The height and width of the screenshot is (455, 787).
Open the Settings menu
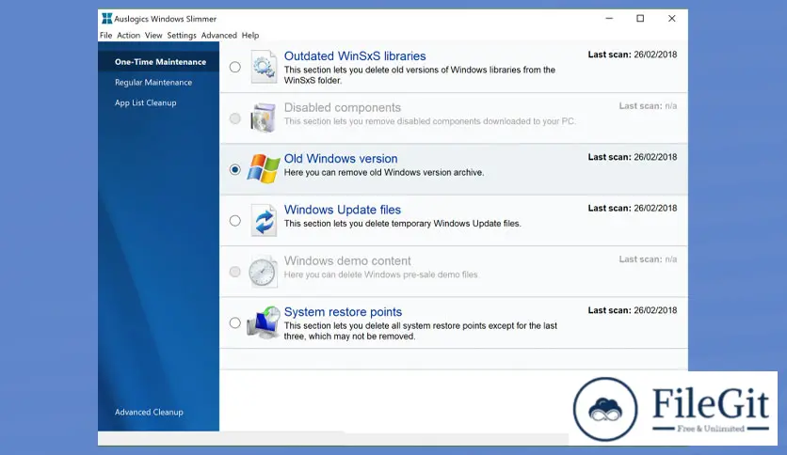point(182,35)
